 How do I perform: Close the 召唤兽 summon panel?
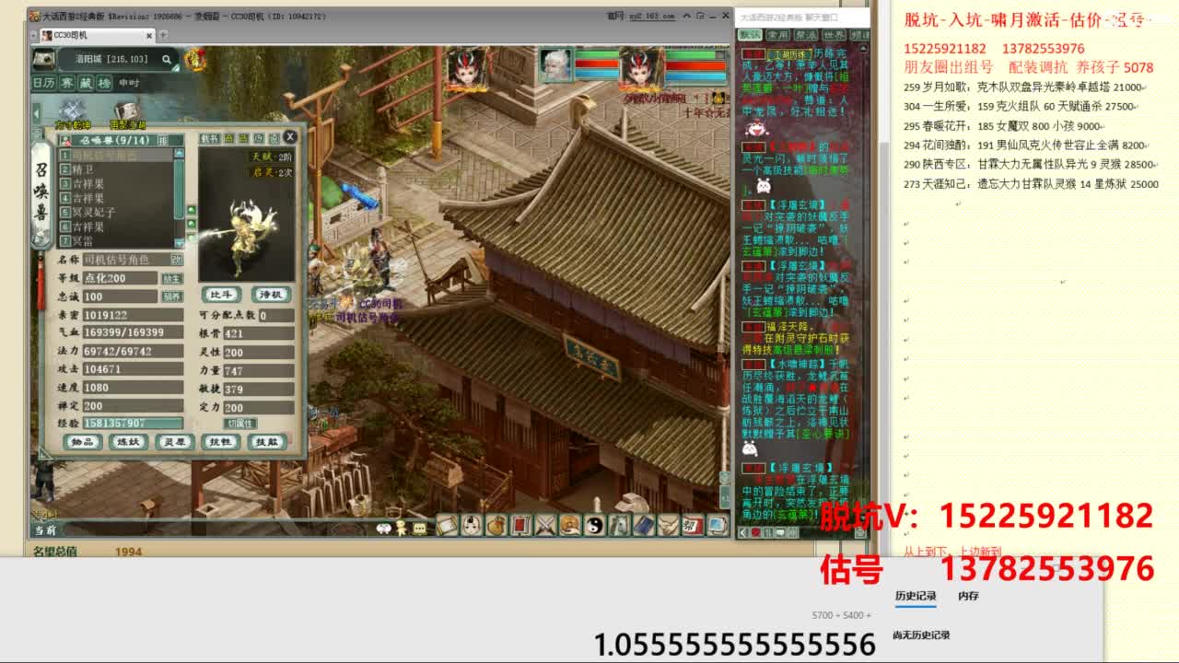click(x=290, y=136)
